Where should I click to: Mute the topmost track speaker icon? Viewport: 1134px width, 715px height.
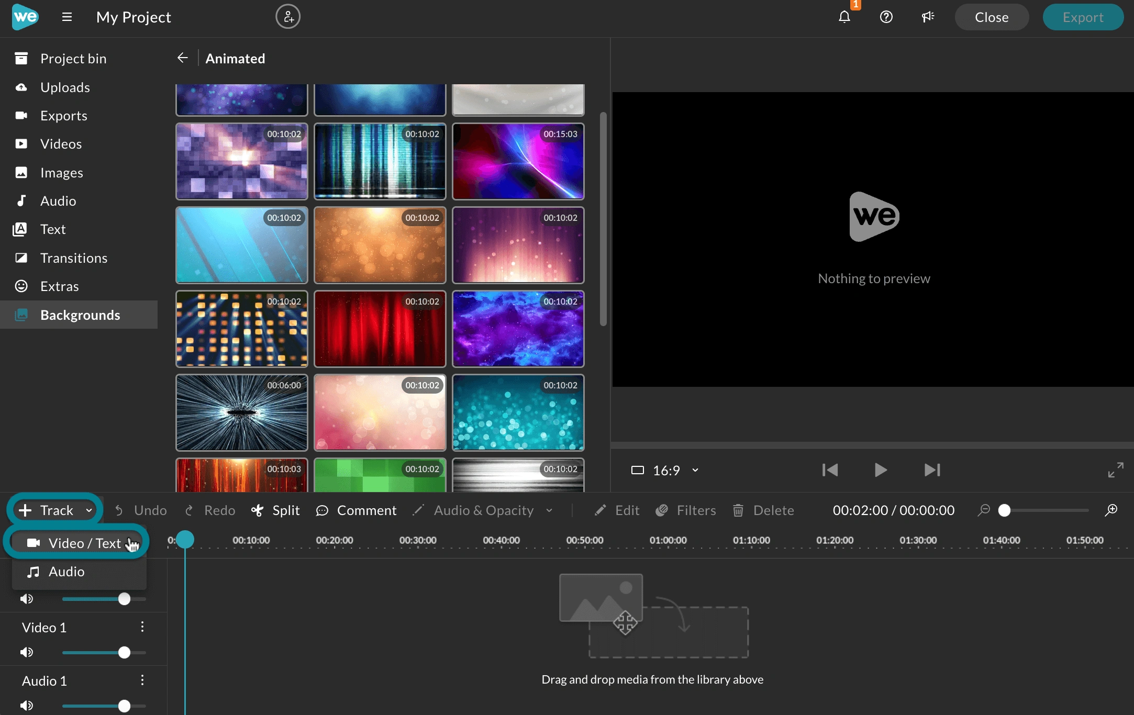[x=26, y=599]
